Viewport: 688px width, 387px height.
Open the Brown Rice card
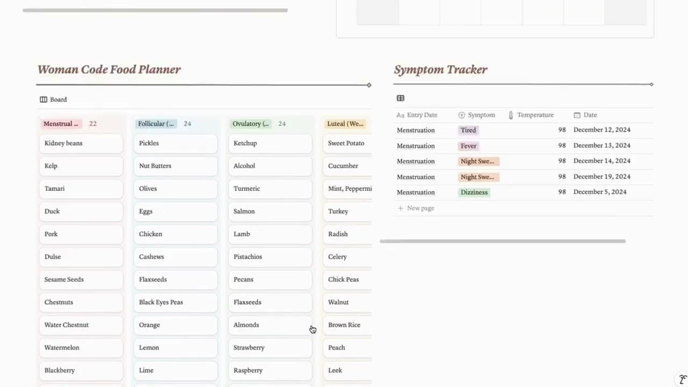[348, 325]
